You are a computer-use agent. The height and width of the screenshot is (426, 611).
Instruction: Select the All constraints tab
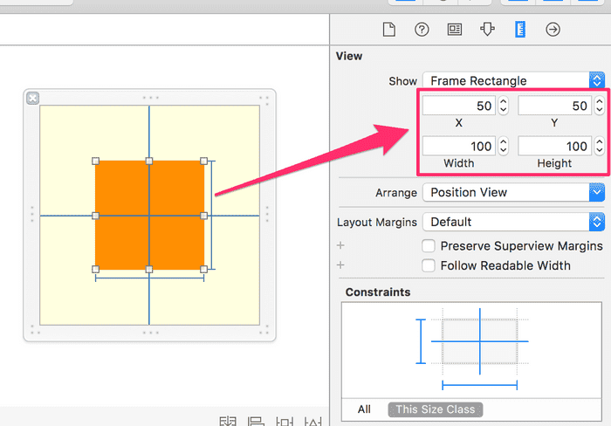364,409
